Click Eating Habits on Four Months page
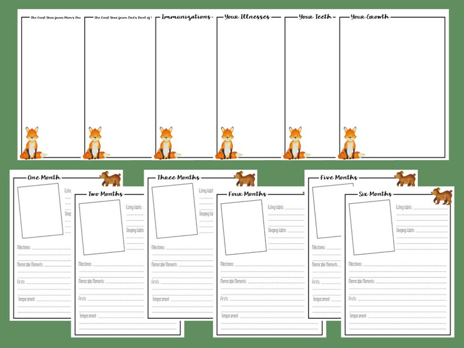Screen dimensions: 464x348 [x=276, y=207]
